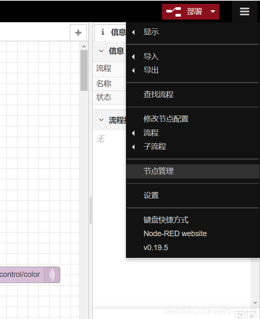
Task: Open 节点管理 palette manager
Action: [193, 171]
